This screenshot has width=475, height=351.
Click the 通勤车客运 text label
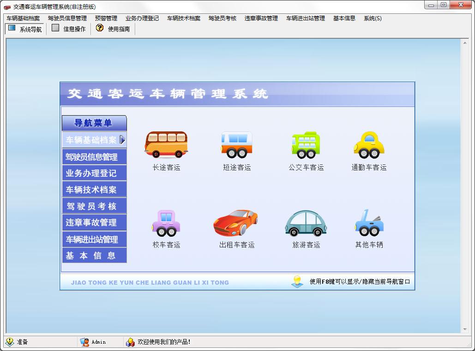point(369,167)
